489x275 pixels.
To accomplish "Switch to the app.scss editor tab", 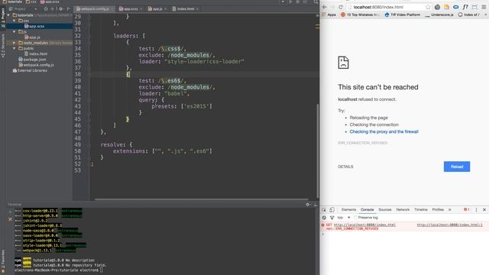I will (131, 8).
